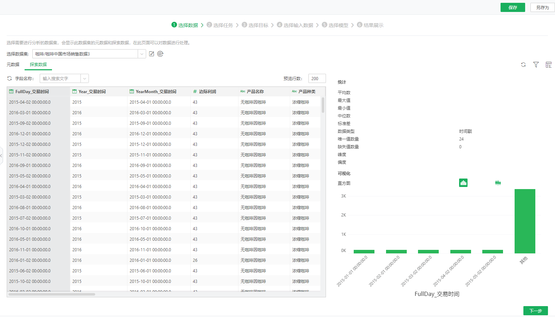Viewport: 555px width, 317px height.
Task: Click the # icon in 边际利润 header
Action: point(195,91)
